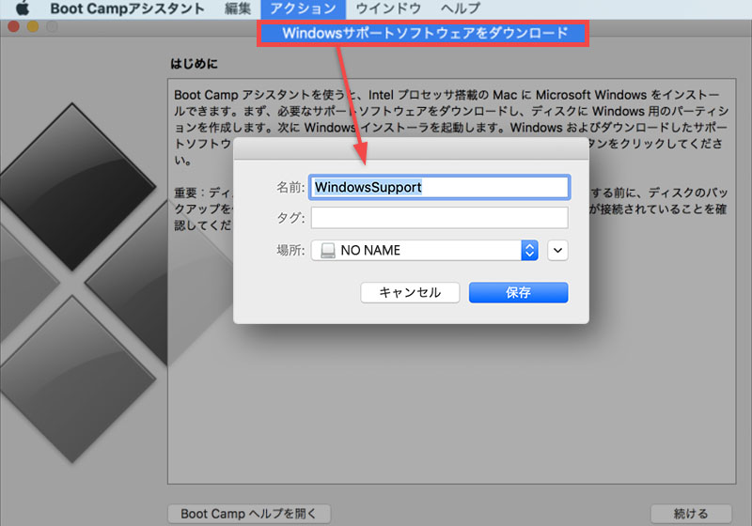
Task: Click the 名前 field containing WindowsSupport
Action: (x=439, y=187)
